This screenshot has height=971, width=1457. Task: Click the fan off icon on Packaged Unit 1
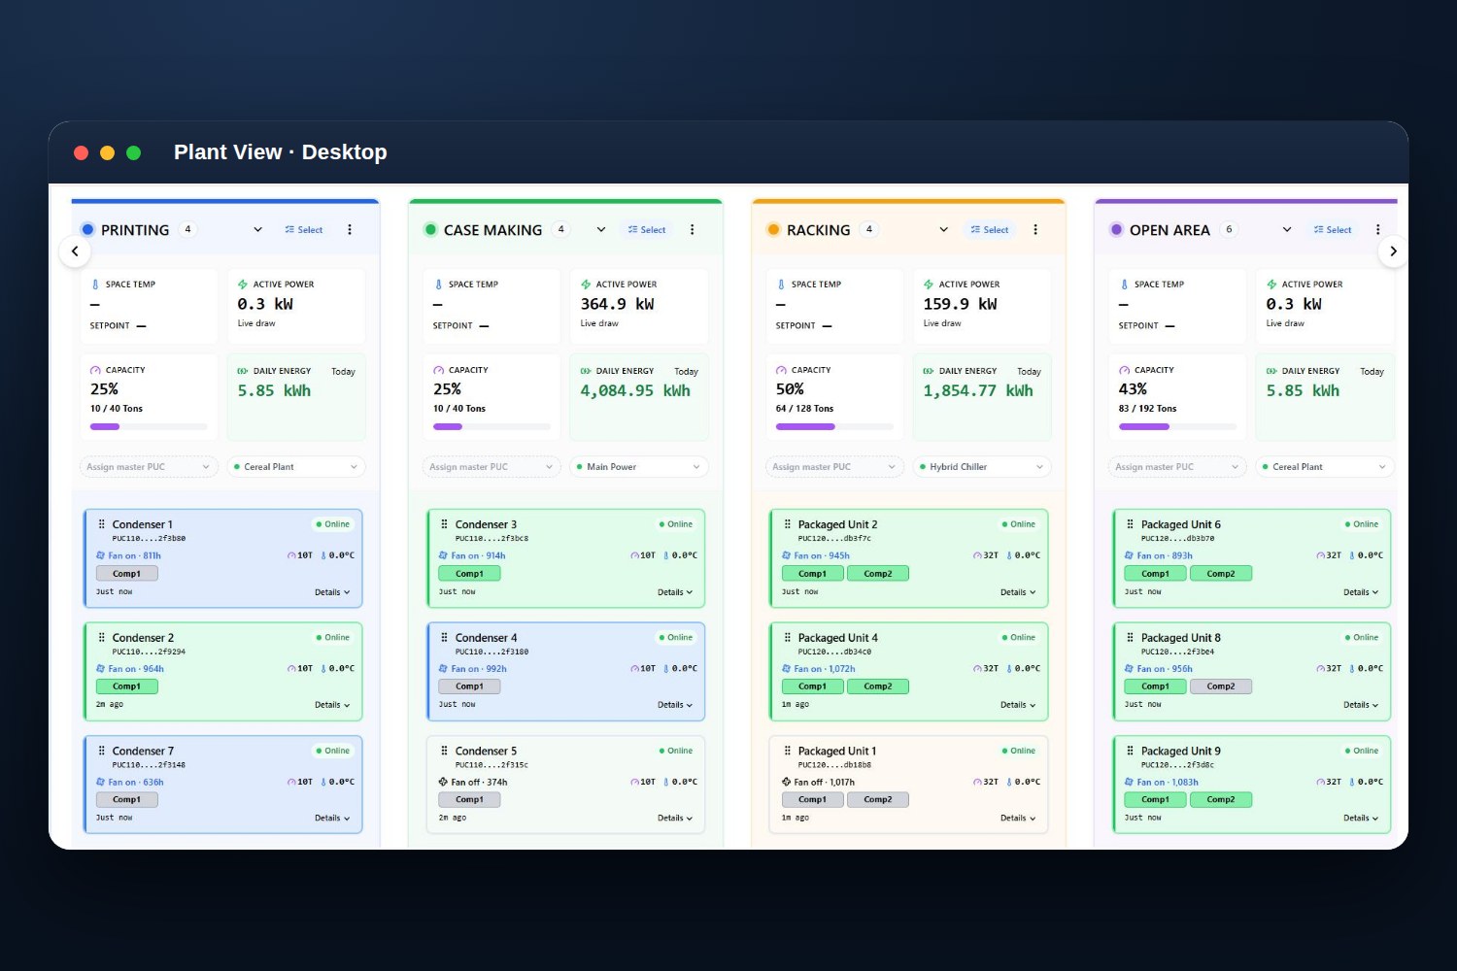pyautogui.click(x=787, y=782)
